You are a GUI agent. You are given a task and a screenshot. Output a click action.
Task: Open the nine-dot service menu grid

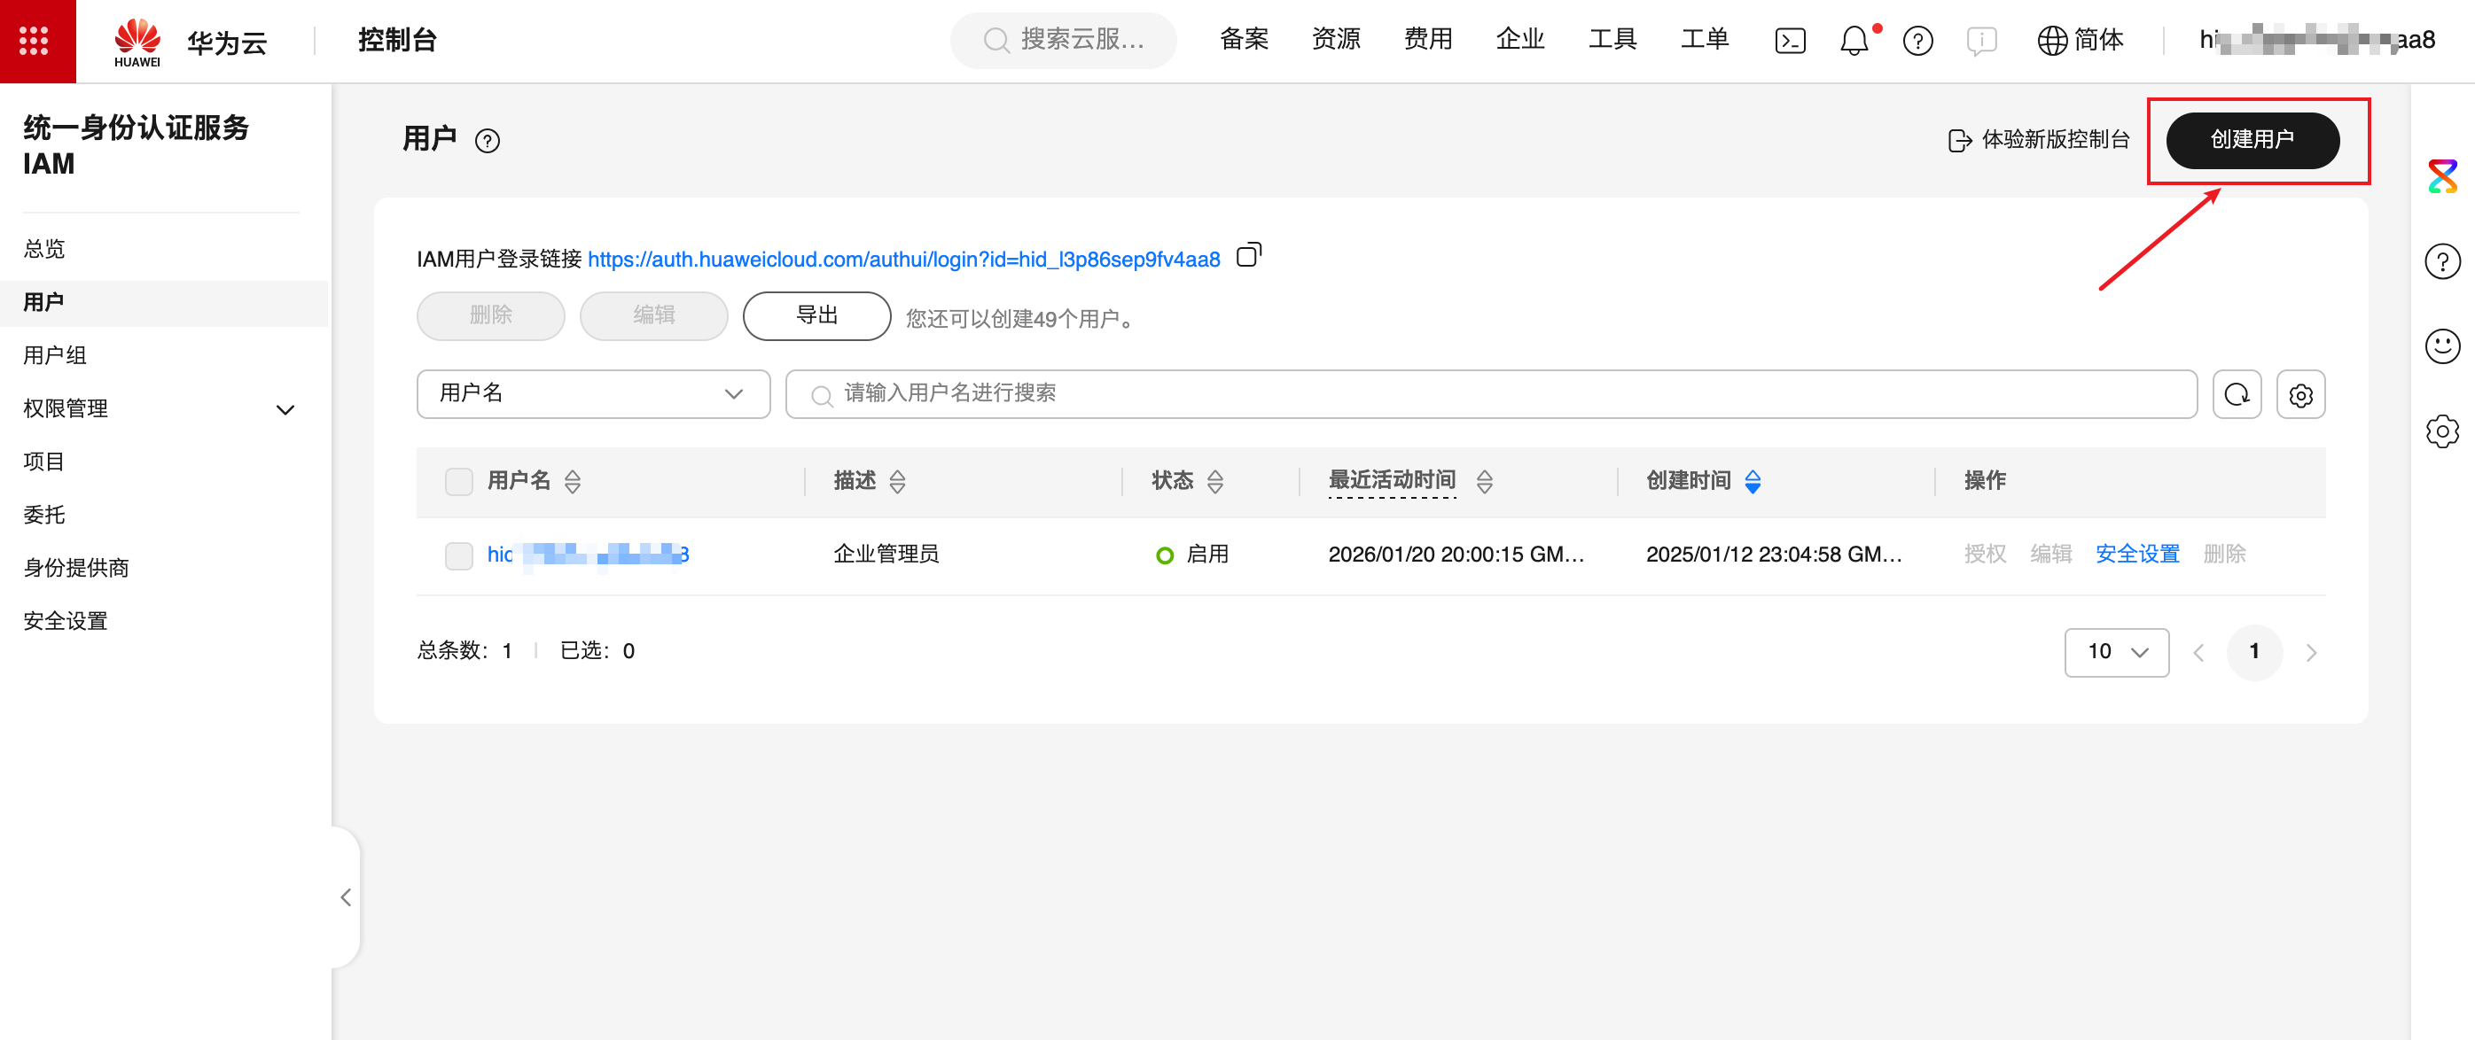point(35,41)
